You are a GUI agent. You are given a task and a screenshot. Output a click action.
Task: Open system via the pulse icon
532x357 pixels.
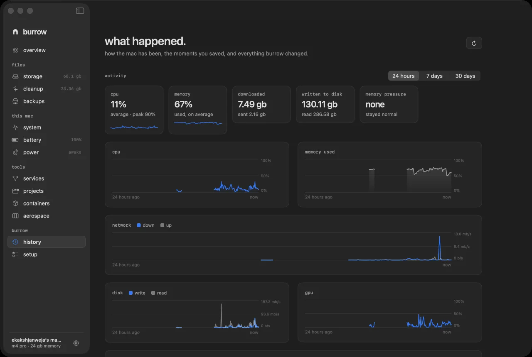[x=15, y=127]
